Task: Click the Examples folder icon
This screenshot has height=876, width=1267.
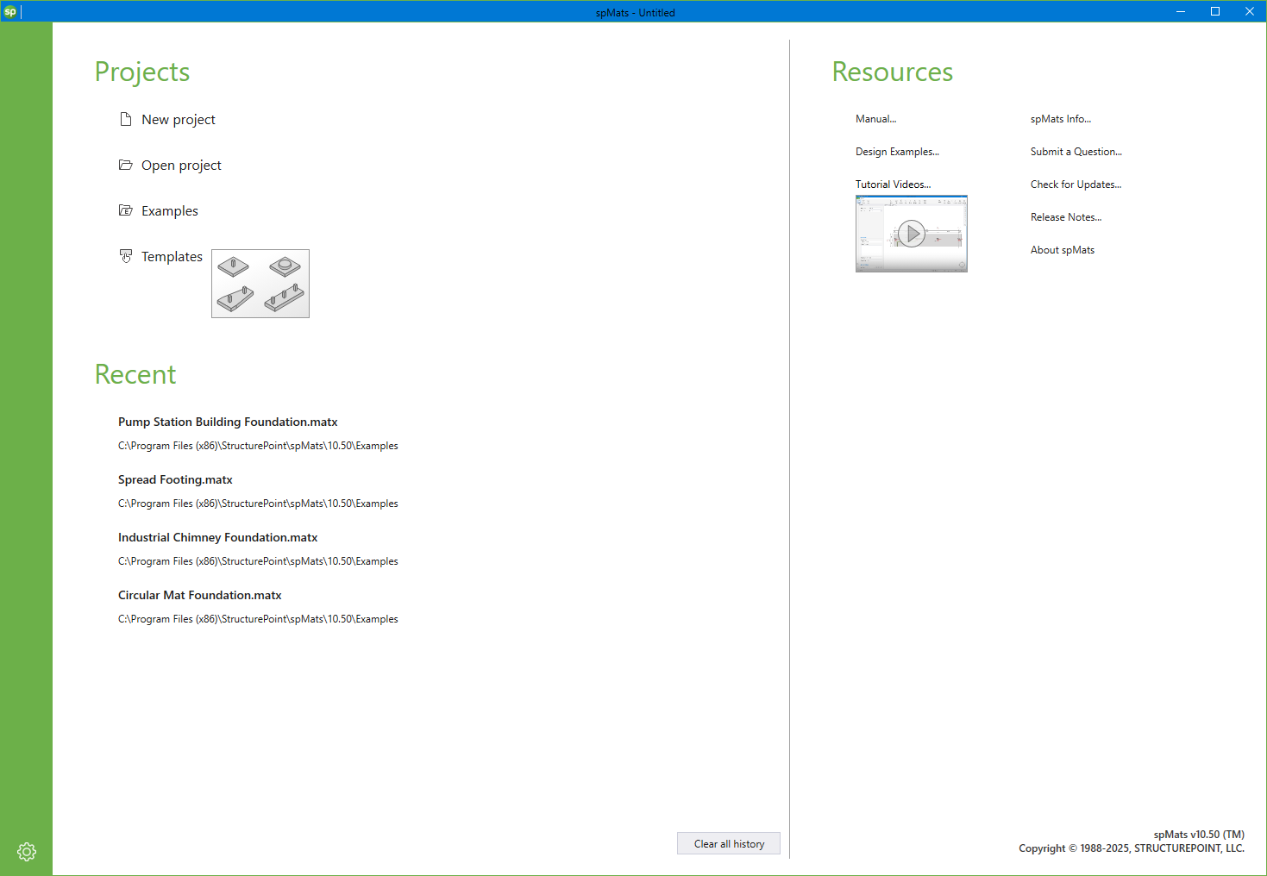Action: pyautogui.click(x=126, y=210)
